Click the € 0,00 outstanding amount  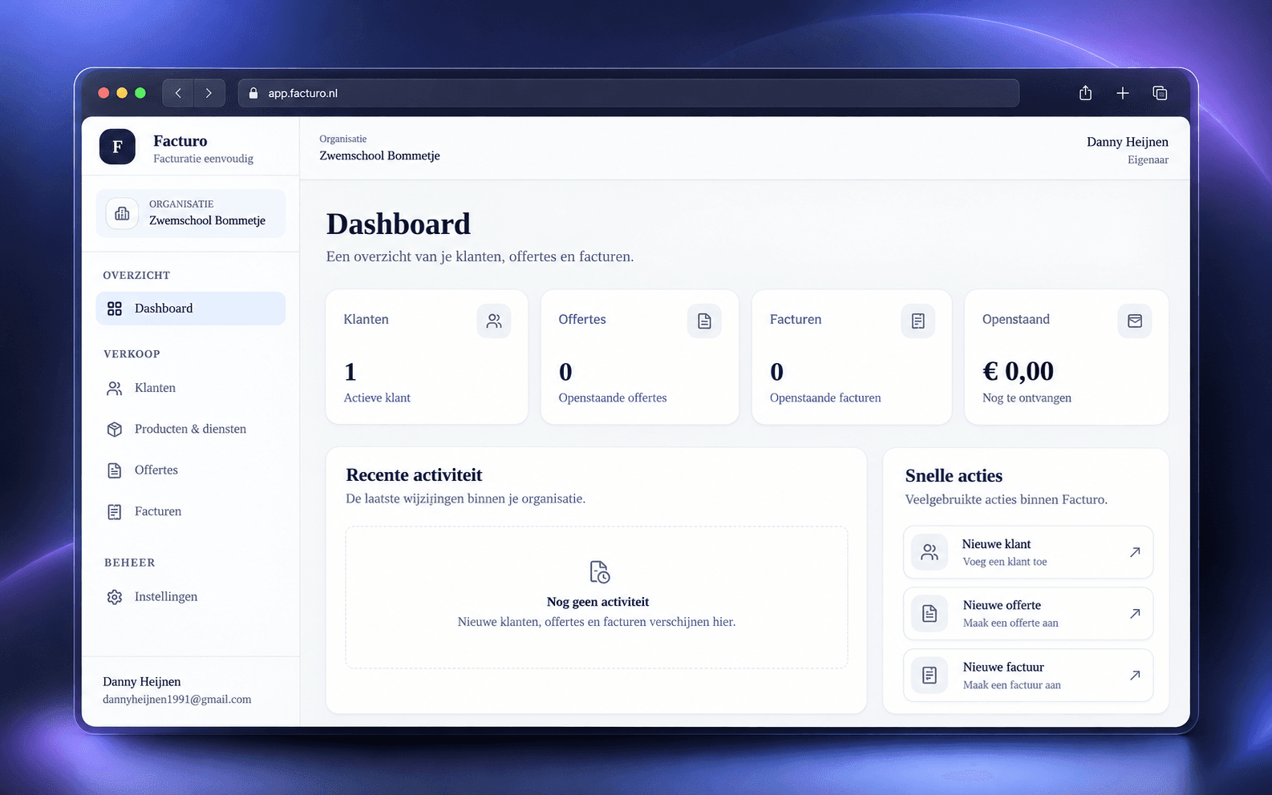click(1018, 371)
